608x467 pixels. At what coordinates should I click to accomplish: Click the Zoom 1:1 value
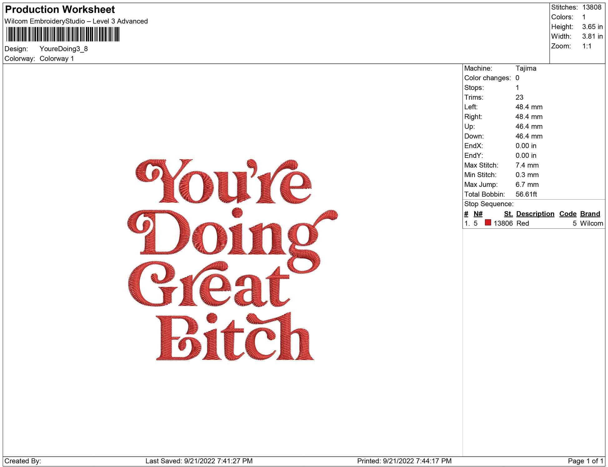coord(586,46)
